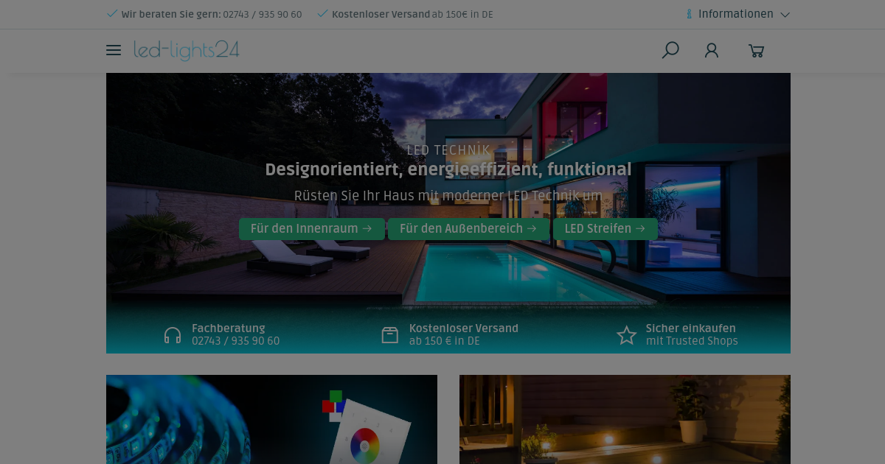Open the LED strip color wheel teaser image
Viewport: 885px width, 464px height.
click(271, 419)
